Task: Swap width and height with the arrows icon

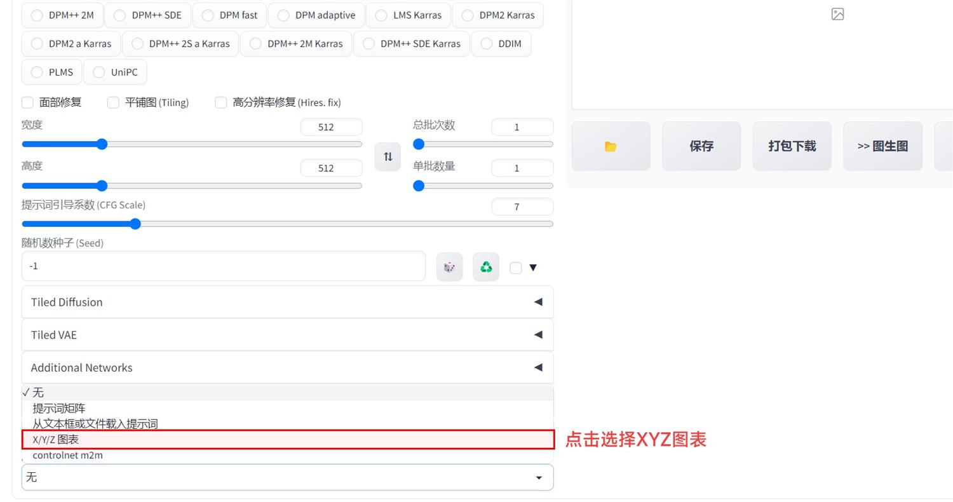Action: pyautogui.click(x=388, y=156)
